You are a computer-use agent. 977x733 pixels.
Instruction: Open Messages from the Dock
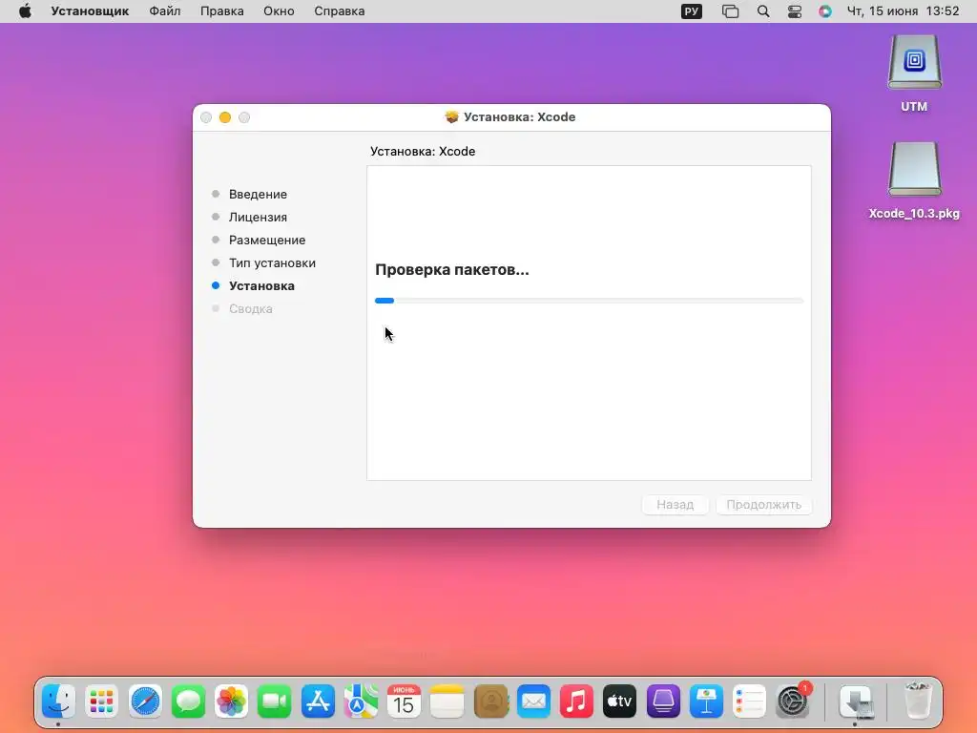coord(188,702)
